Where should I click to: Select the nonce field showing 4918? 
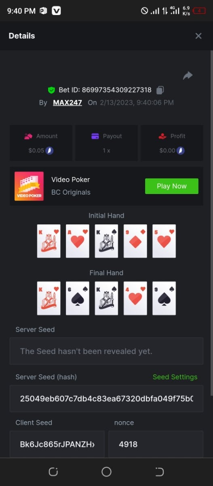(x=156, y=444)
